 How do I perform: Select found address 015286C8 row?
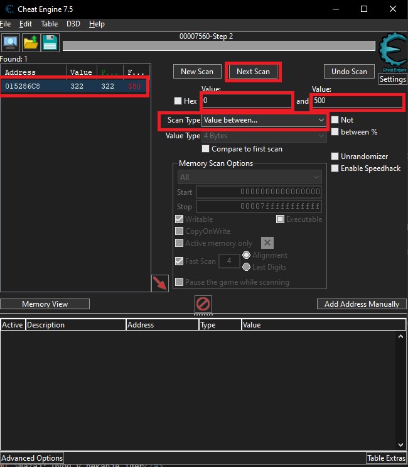(x=74, y=86)
